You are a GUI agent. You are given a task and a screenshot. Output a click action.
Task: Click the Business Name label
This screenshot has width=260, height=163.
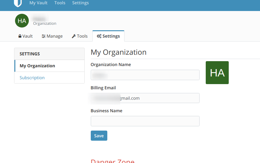(x=106, y=111)
